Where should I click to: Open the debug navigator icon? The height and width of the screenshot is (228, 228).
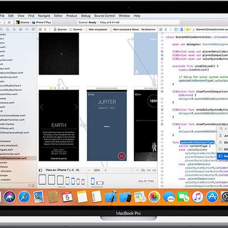pos(21,30)
